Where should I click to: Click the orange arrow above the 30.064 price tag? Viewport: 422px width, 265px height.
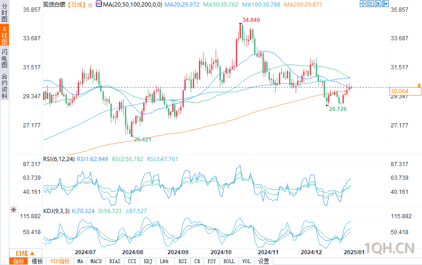tap(419, 85)
